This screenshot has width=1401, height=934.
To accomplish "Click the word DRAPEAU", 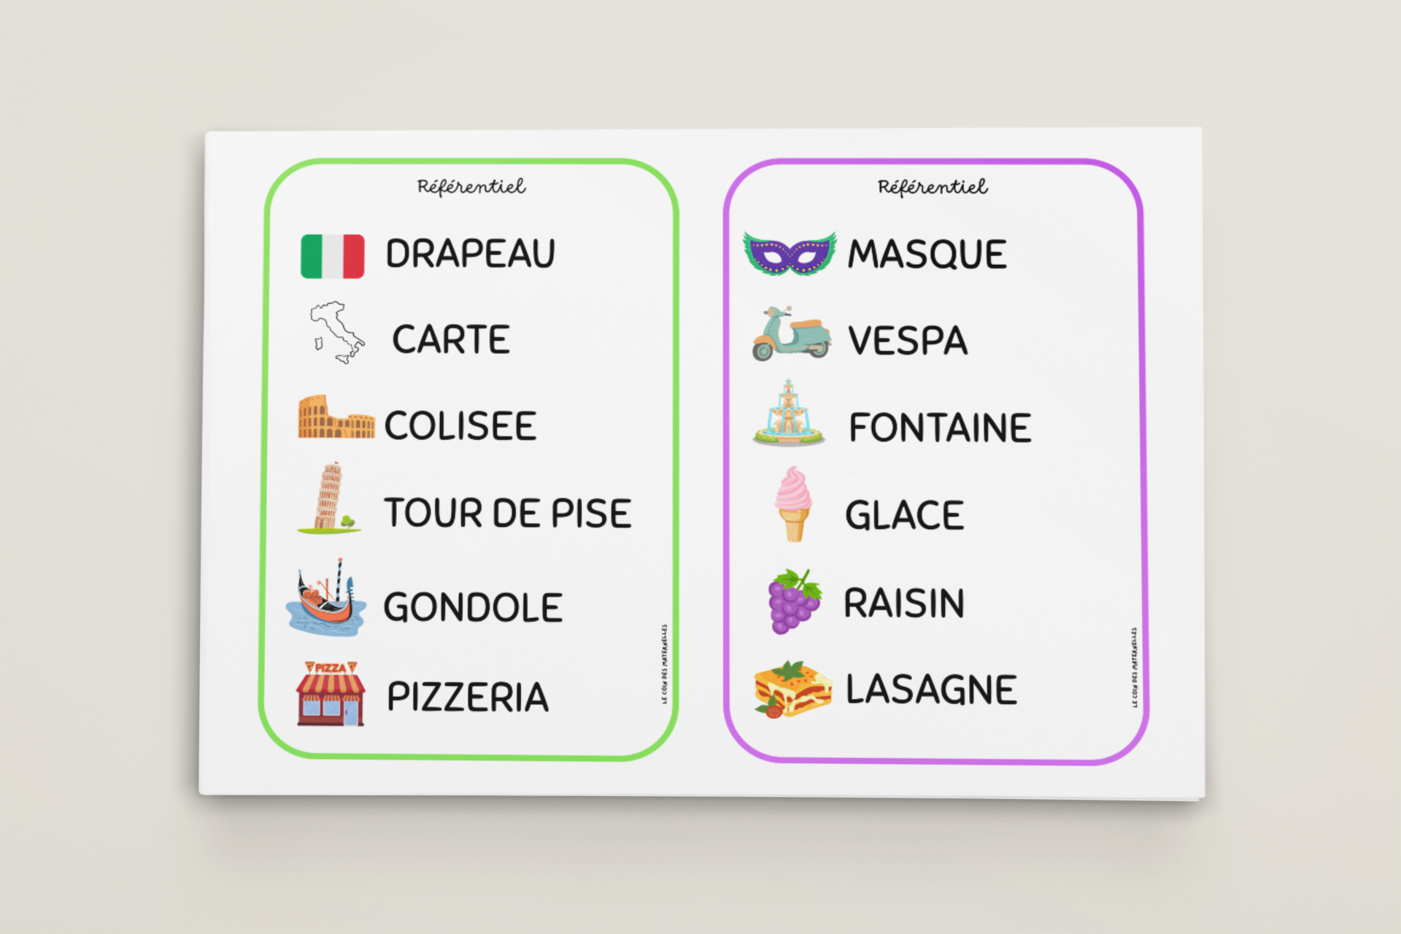I will tap(470, 254).
